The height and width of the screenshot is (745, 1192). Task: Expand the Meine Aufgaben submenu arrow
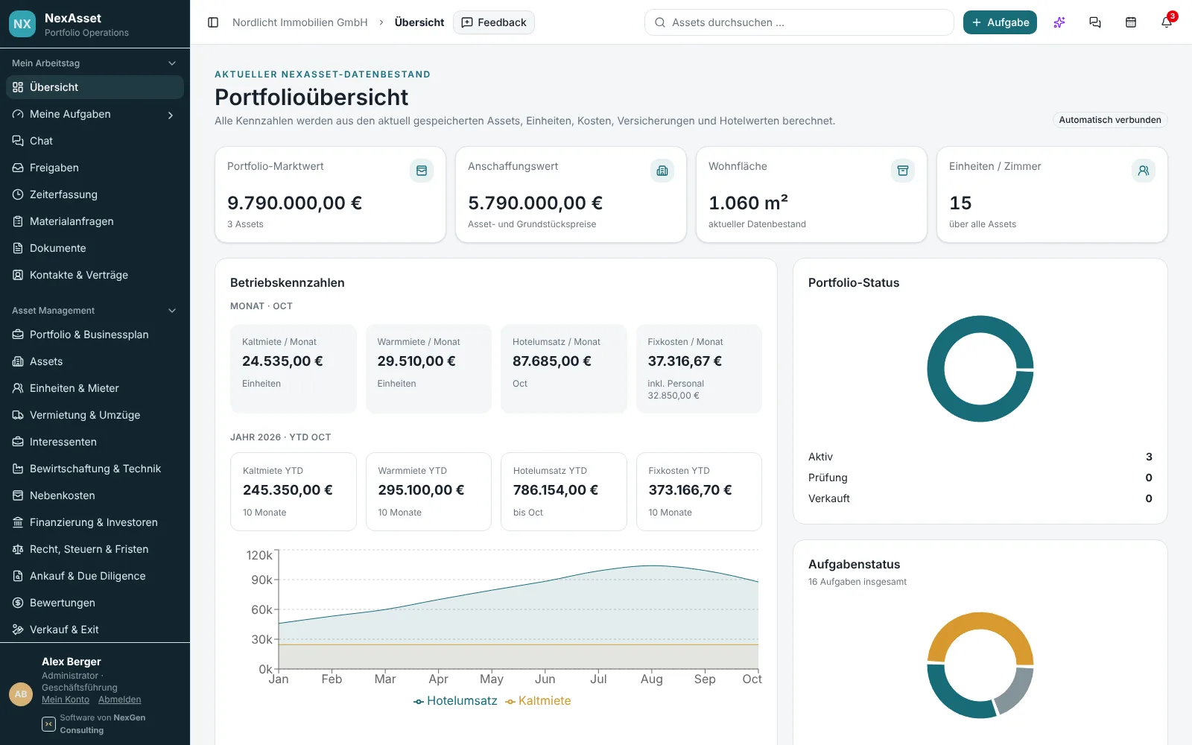point(171,115)
